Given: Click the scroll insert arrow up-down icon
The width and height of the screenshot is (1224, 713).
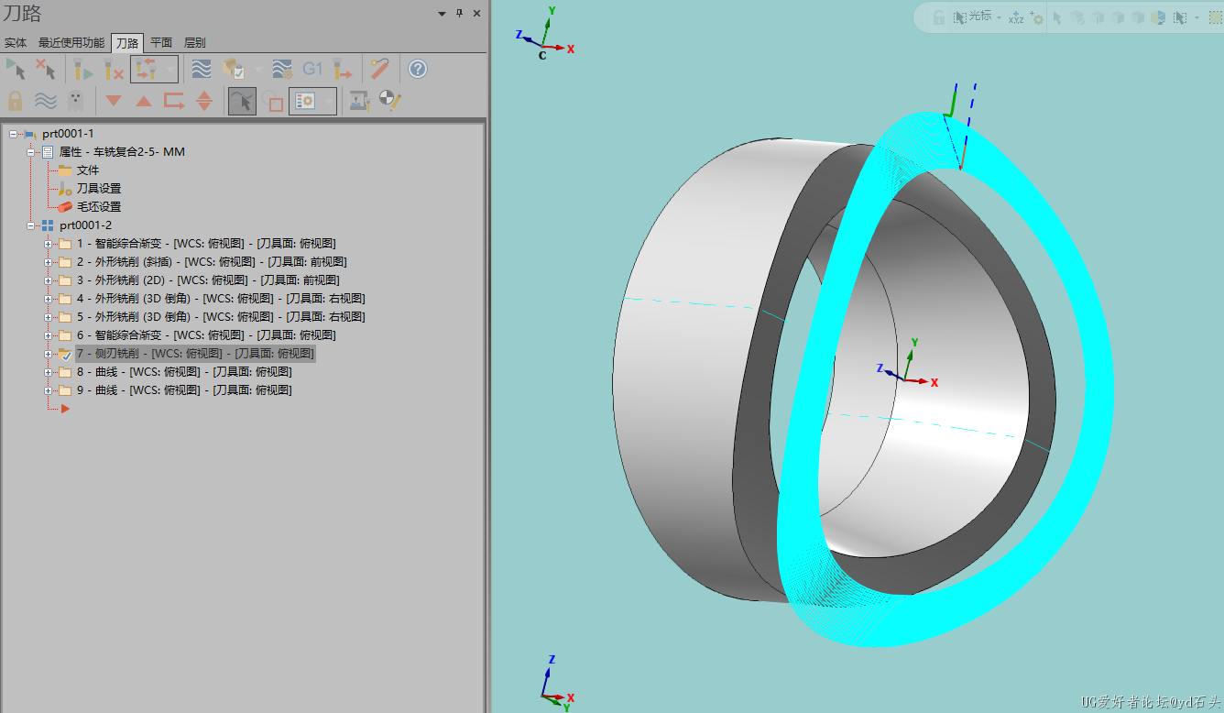Looking at the screenshot, I should coord(204,101).
